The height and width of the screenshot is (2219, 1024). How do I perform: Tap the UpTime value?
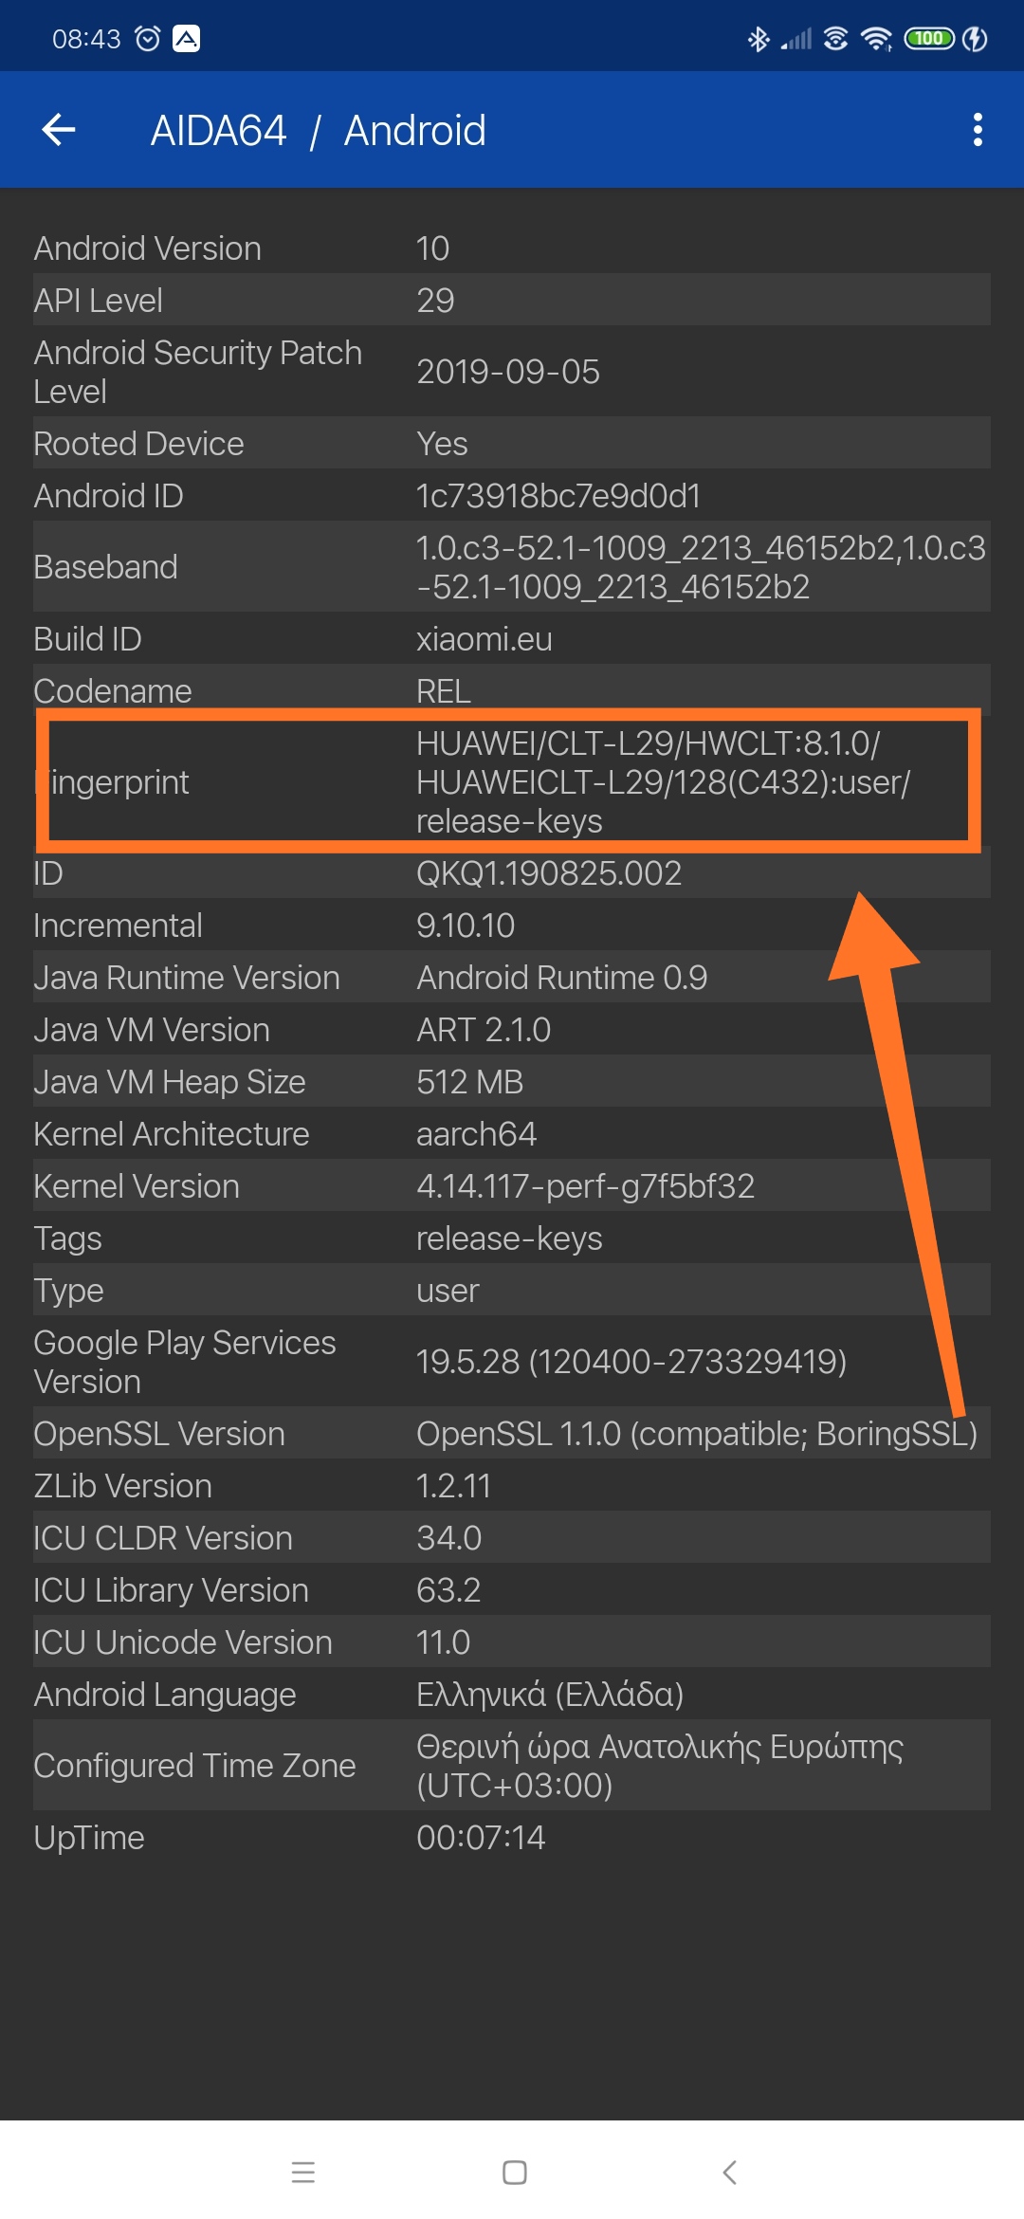481,1837
